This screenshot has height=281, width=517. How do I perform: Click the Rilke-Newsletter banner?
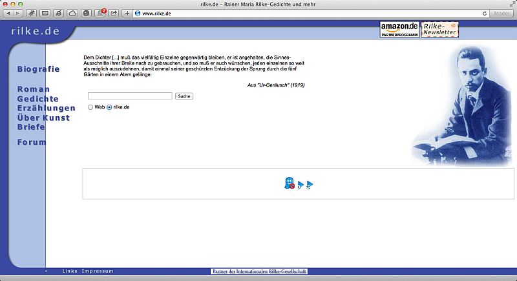click(x=440, y=29)
